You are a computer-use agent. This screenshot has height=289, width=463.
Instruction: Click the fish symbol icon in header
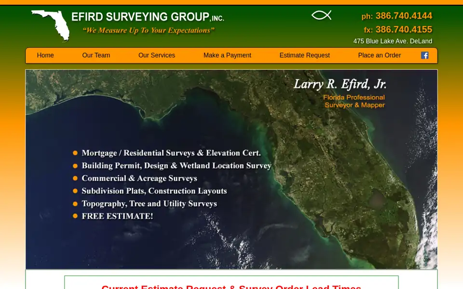click(x=322, y=15)
